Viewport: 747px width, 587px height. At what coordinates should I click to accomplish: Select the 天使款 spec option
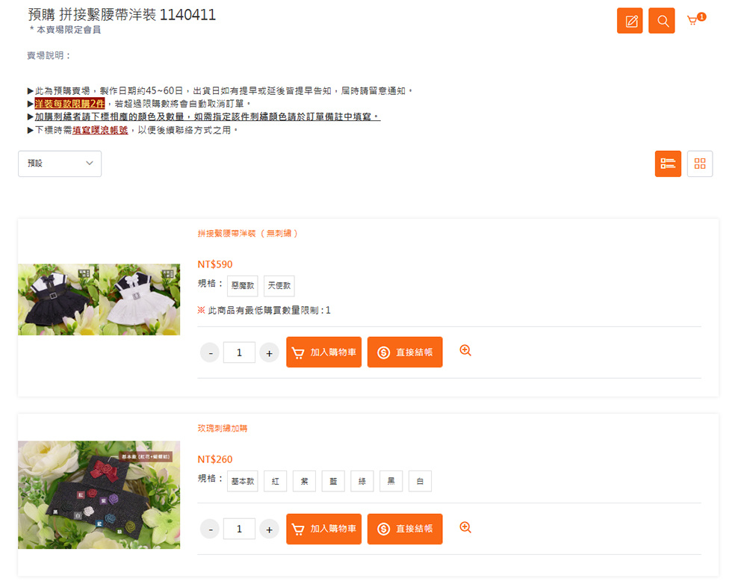pos(279,285)
